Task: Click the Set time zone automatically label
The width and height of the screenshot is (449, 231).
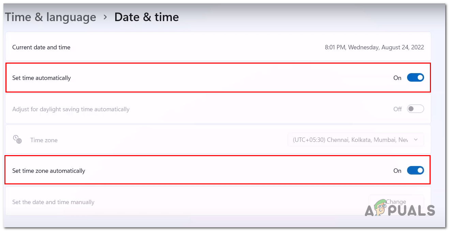Action: pos(49,171)
